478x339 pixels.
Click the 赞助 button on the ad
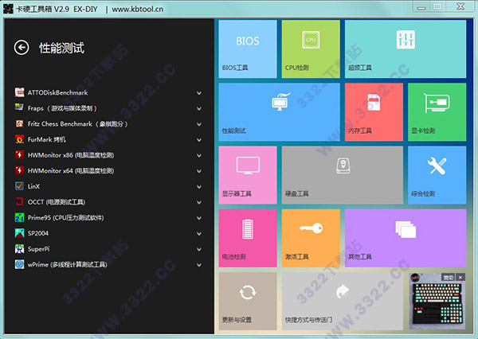(x=448, y=277)
